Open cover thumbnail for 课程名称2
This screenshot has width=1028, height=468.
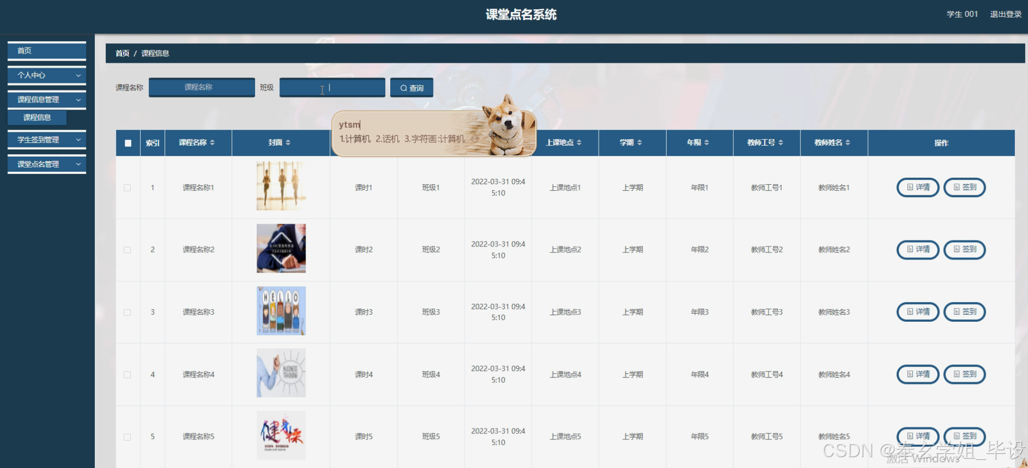point(281,248)
